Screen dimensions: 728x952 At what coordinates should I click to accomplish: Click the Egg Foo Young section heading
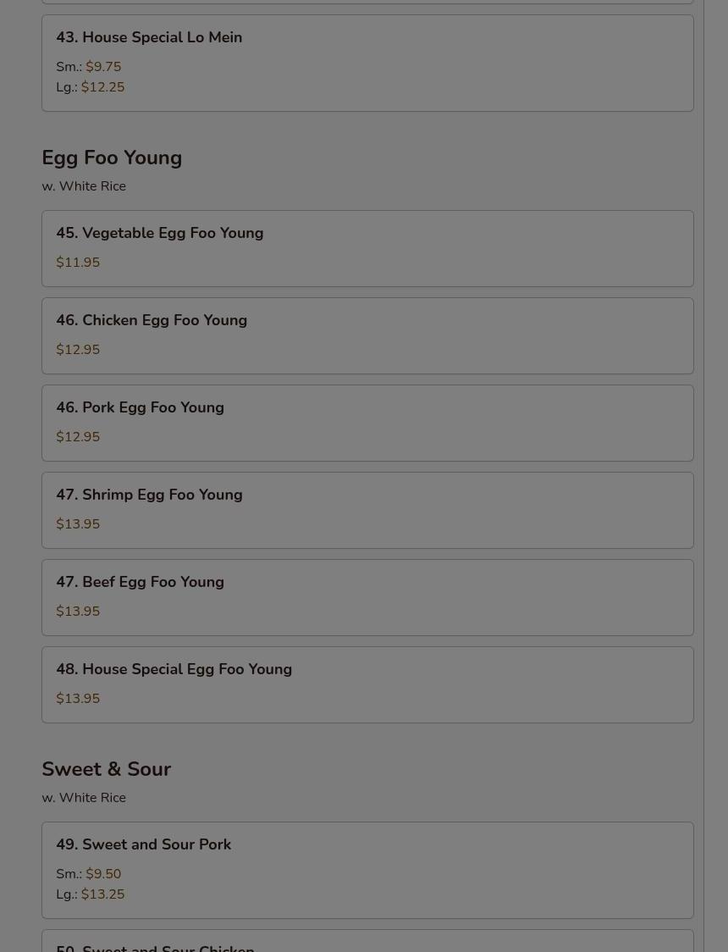(112, 158)
